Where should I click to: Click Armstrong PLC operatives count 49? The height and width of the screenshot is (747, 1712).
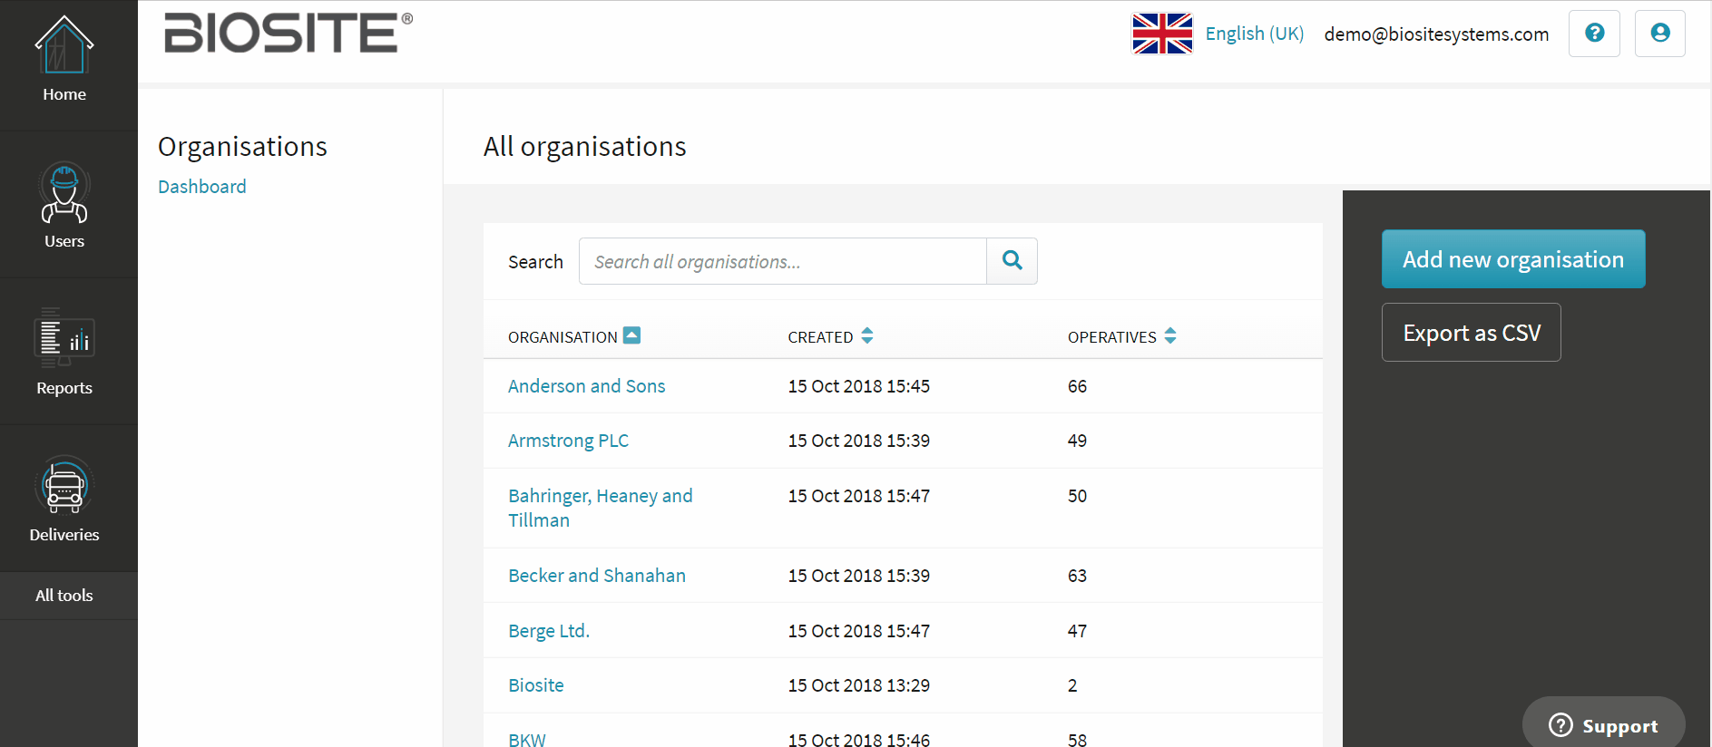(x=1077, y=441)
